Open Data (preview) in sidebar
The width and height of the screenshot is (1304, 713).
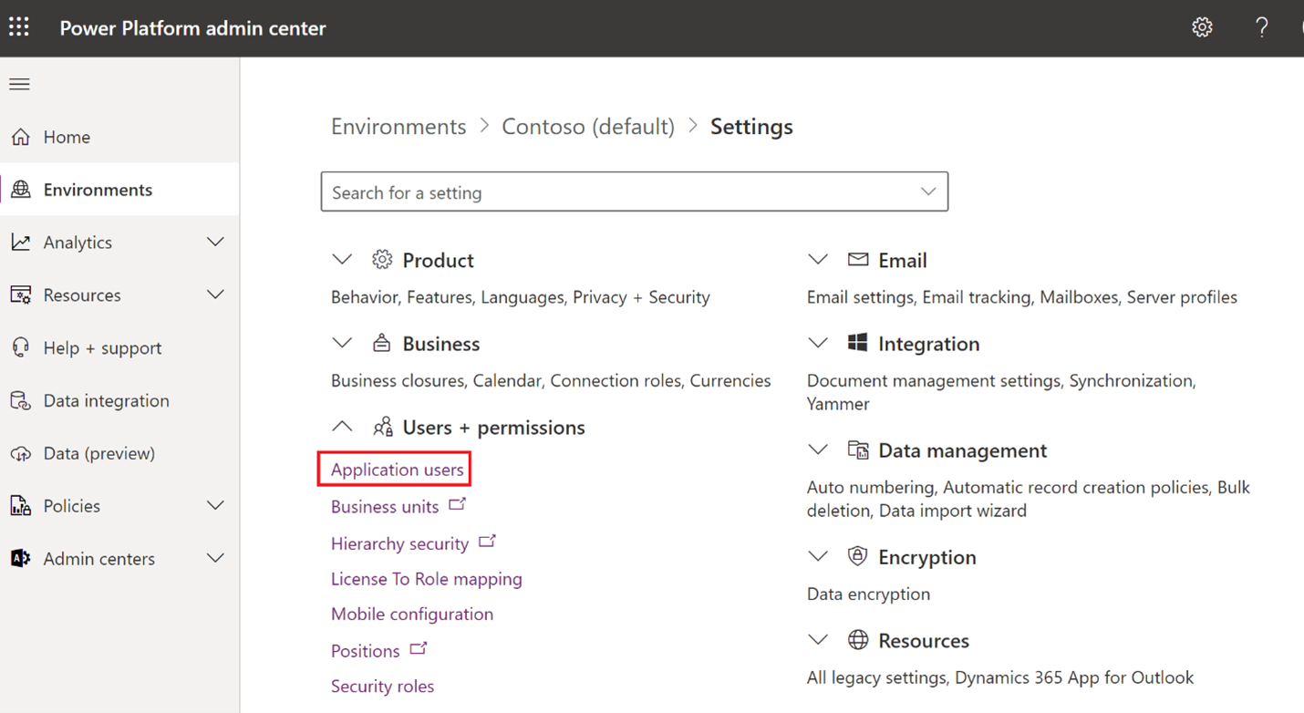coord(119,453)
